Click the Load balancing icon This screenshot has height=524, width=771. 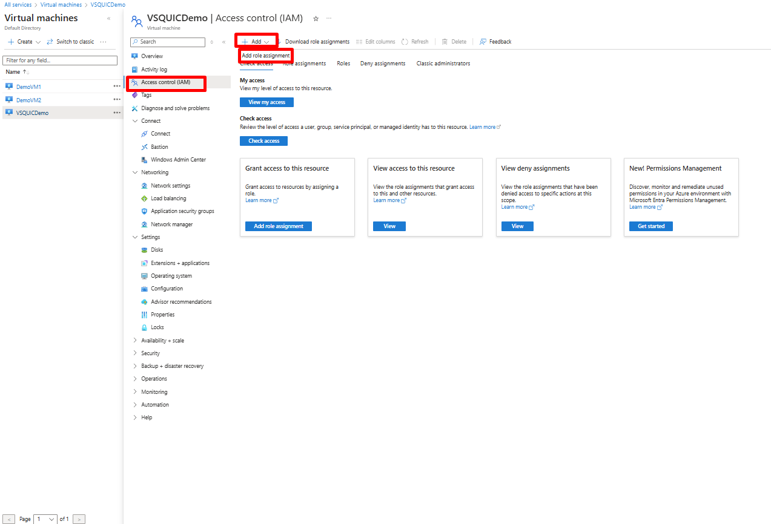point(144,198)
